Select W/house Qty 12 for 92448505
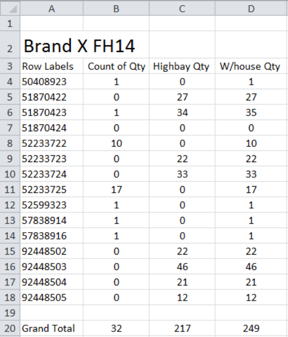Image resolution: width=288 pixels, height=337 pixels. (x=251, y=297)
